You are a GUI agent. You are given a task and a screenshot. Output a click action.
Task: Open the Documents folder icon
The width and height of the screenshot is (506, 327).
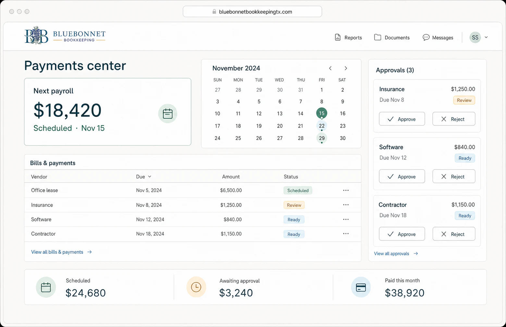pyautogui.click(x=377, y=37)
